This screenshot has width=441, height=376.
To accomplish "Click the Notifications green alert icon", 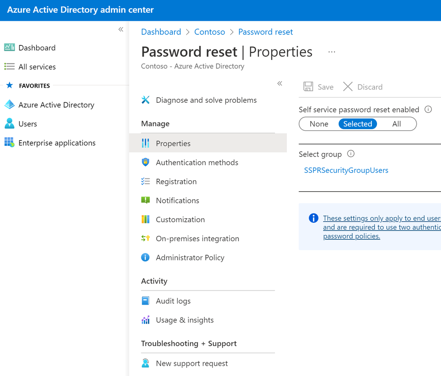I will click(145, 200).
